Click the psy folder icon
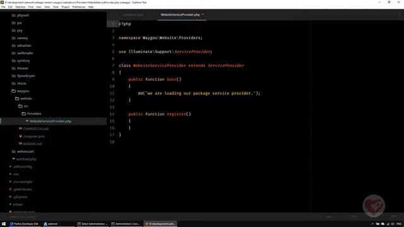Image resolution: width=404 pixels, height=227 pixels. coord(14,30)
